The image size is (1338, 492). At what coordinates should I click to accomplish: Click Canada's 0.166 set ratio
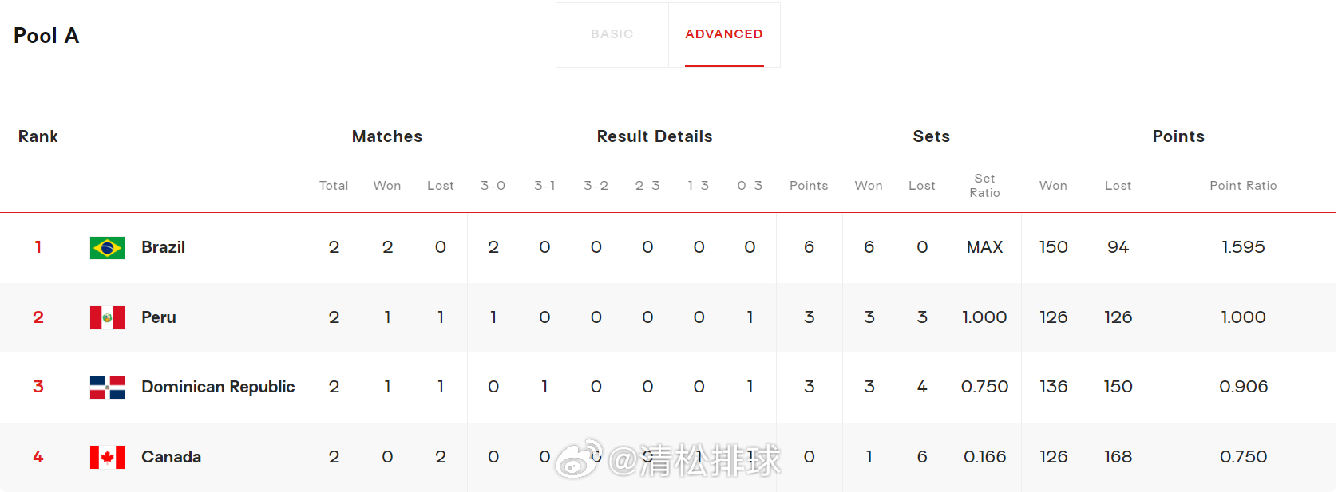pyautogui.click(x=984, y=457)
